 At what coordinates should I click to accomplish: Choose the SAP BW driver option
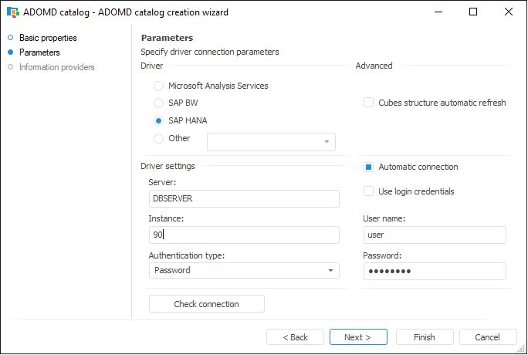coord(159,103)
